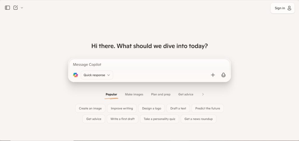Viewport: 299px width, 141px height.
Task: Click the Get advice suggestion chip
Action: click(x=94, y=119)
